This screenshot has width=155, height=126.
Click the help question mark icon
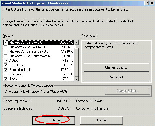click(x=147, y=3)
